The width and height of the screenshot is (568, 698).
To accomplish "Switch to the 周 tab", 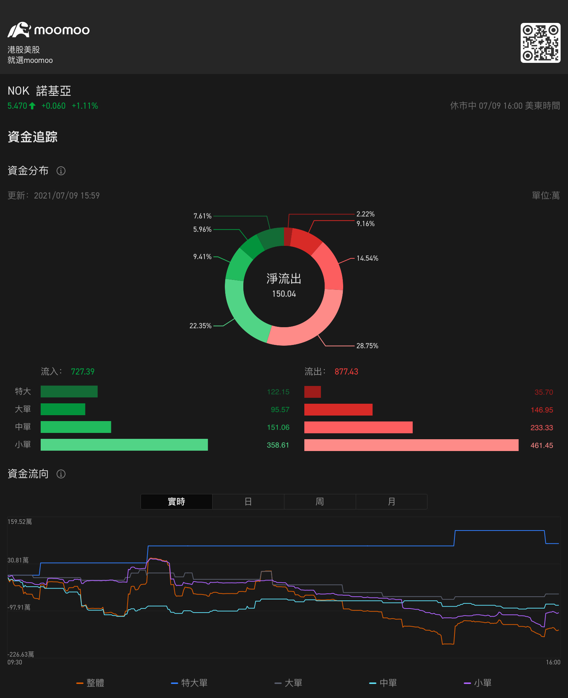I will tap(320, 502).
